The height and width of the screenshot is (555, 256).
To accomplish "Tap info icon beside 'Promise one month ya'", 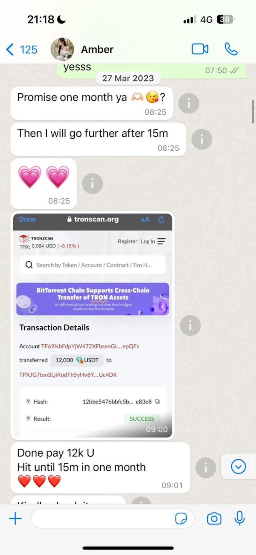I will pos(188,104).
